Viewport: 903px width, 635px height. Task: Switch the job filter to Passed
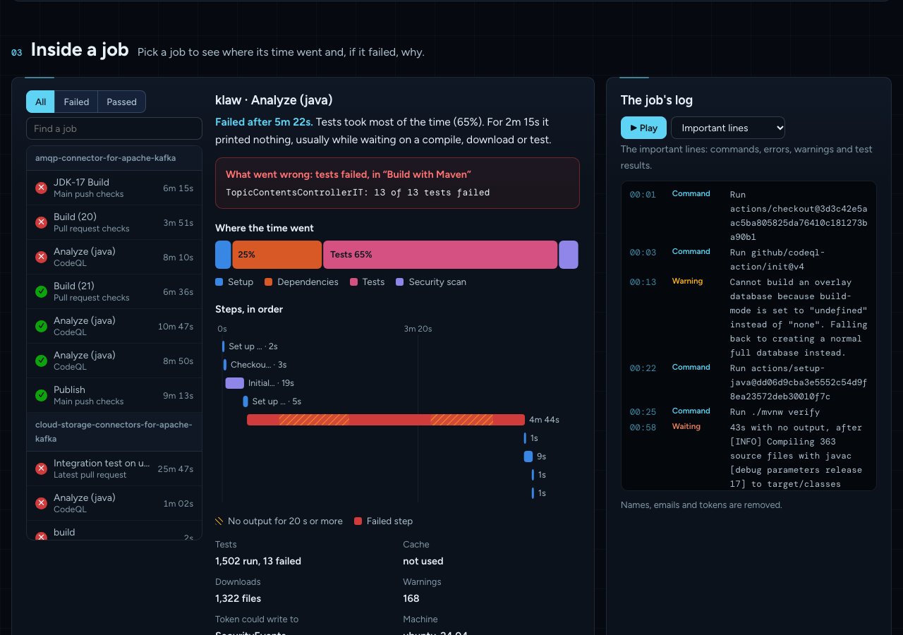pos(121,102)
